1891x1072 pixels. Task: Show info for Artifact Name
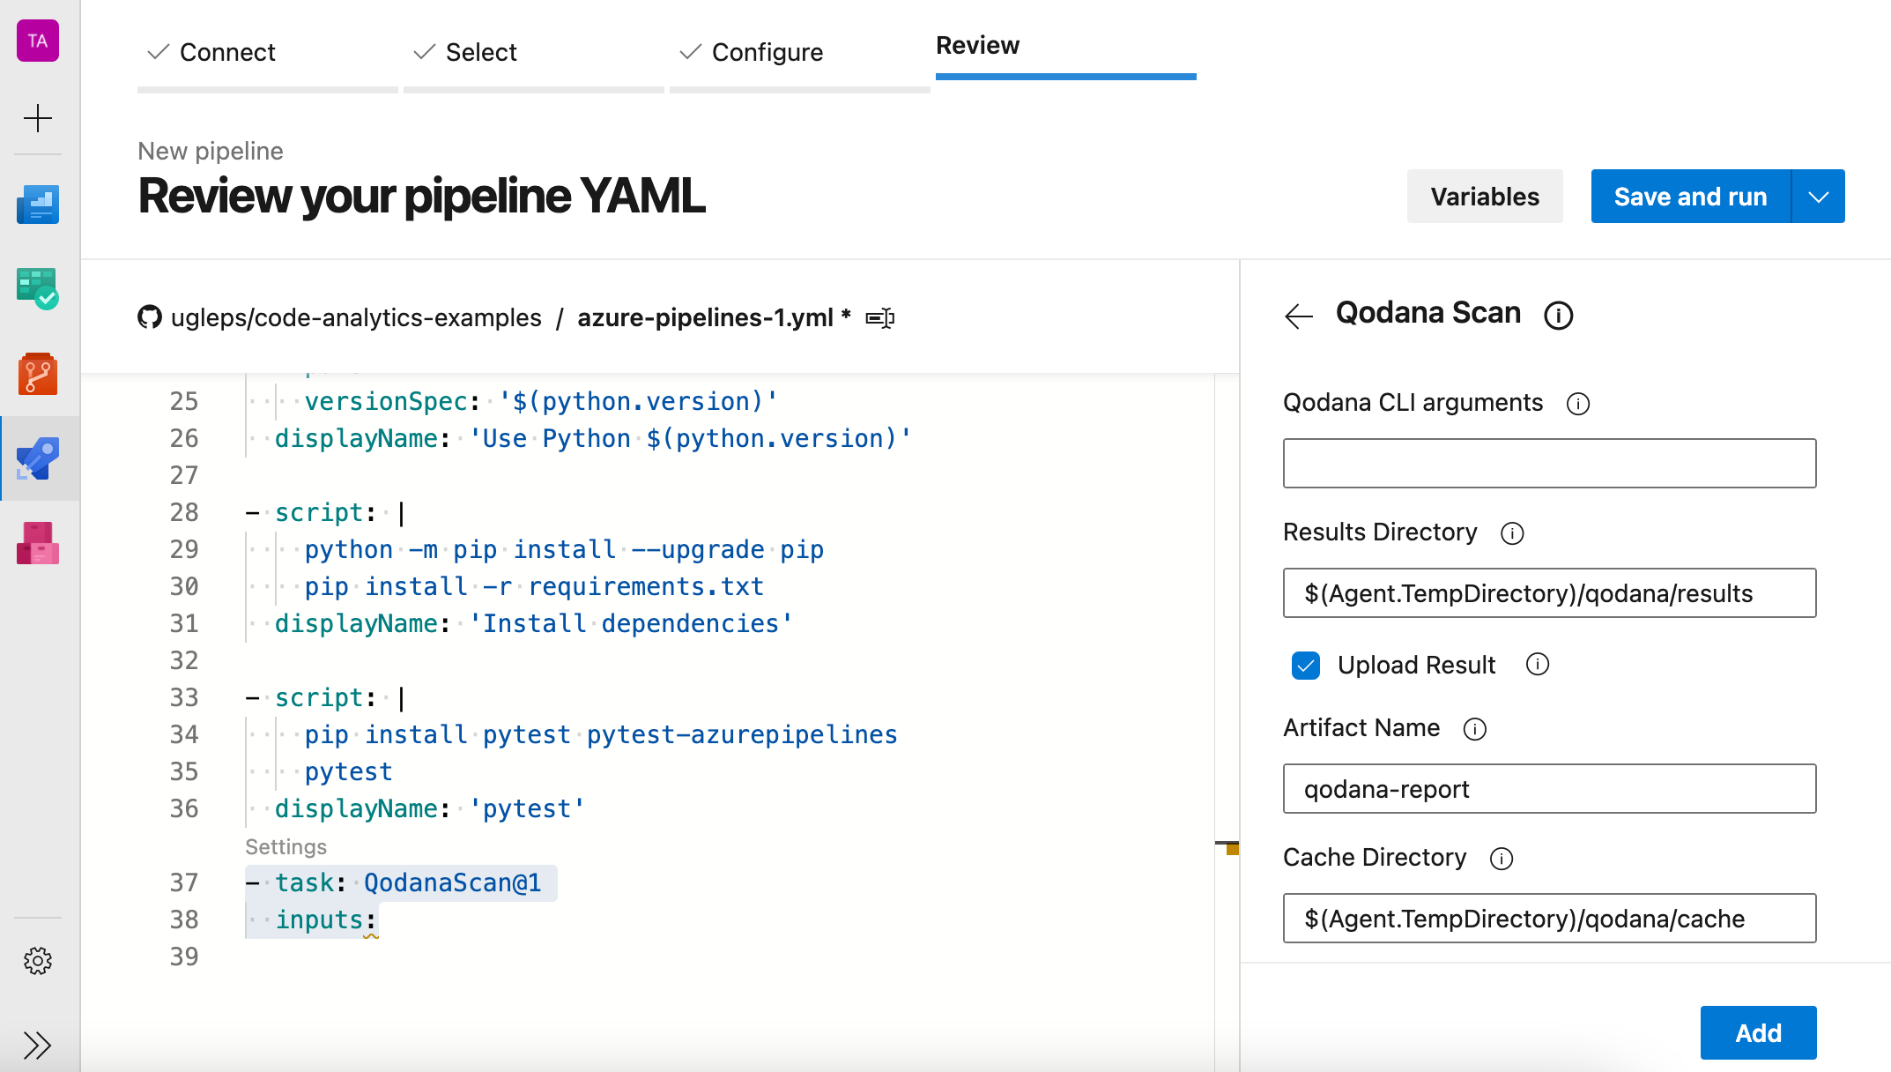click(x=1475, y=729)
